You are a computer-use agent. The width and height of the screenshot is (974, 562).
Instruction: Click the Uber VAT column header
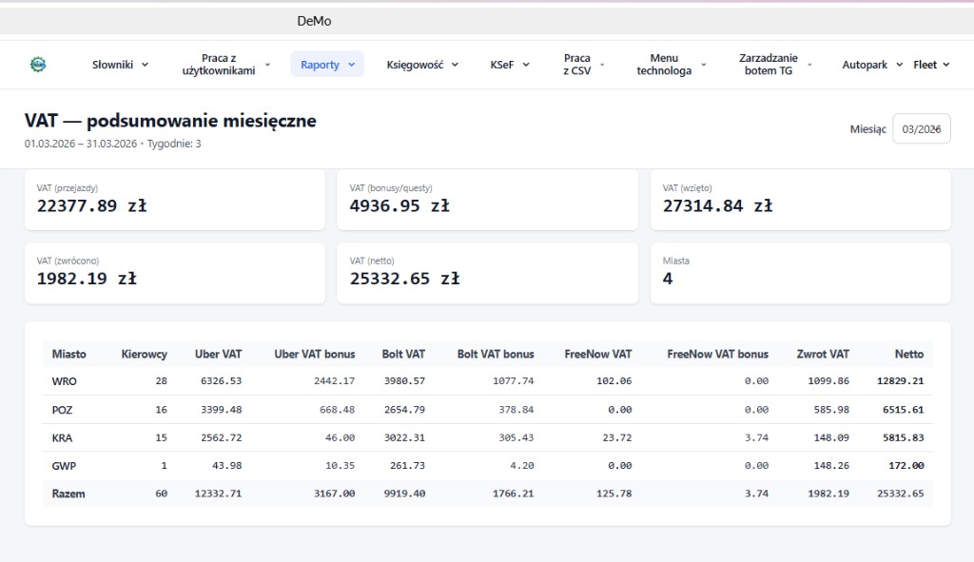click(x=218, y=354)
